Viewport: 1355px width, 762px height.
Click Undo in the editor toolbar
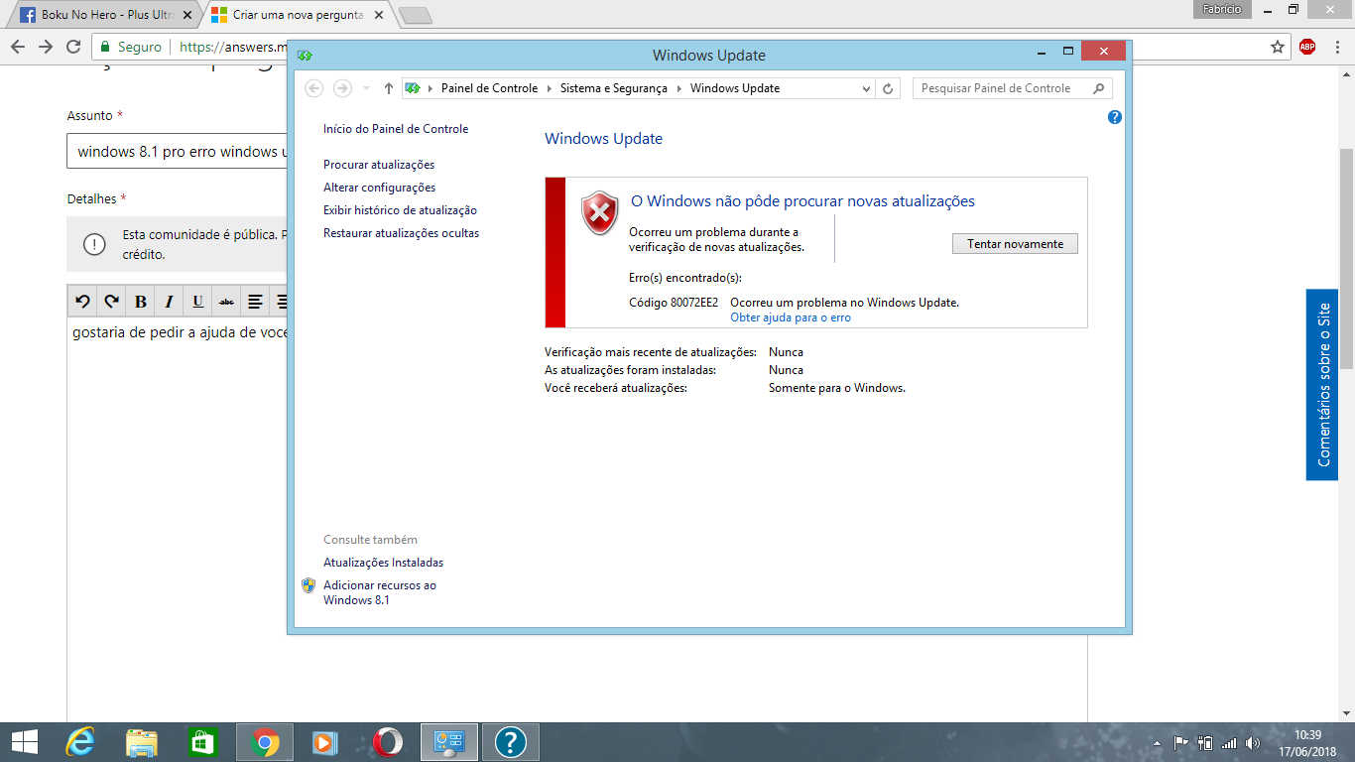point(83,302)
